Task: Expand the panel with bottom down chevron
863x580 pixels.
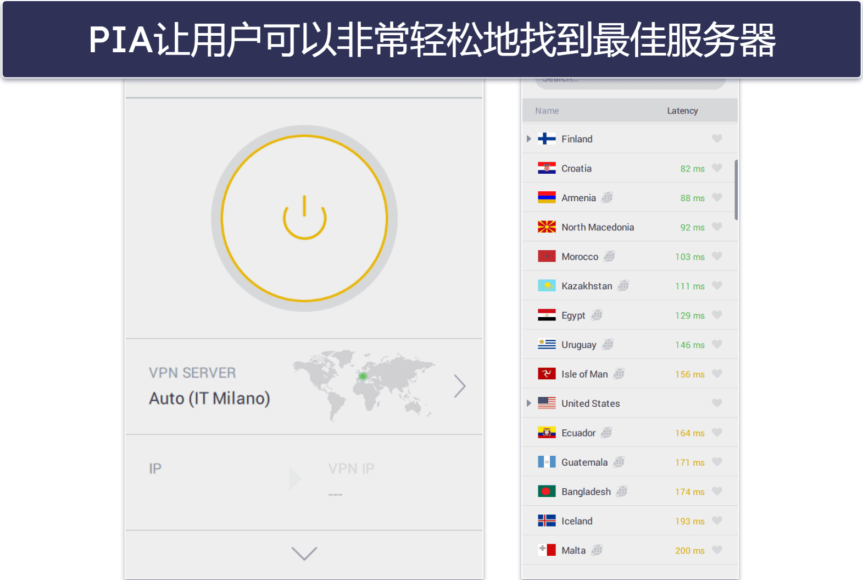Action: pos(304,553)
